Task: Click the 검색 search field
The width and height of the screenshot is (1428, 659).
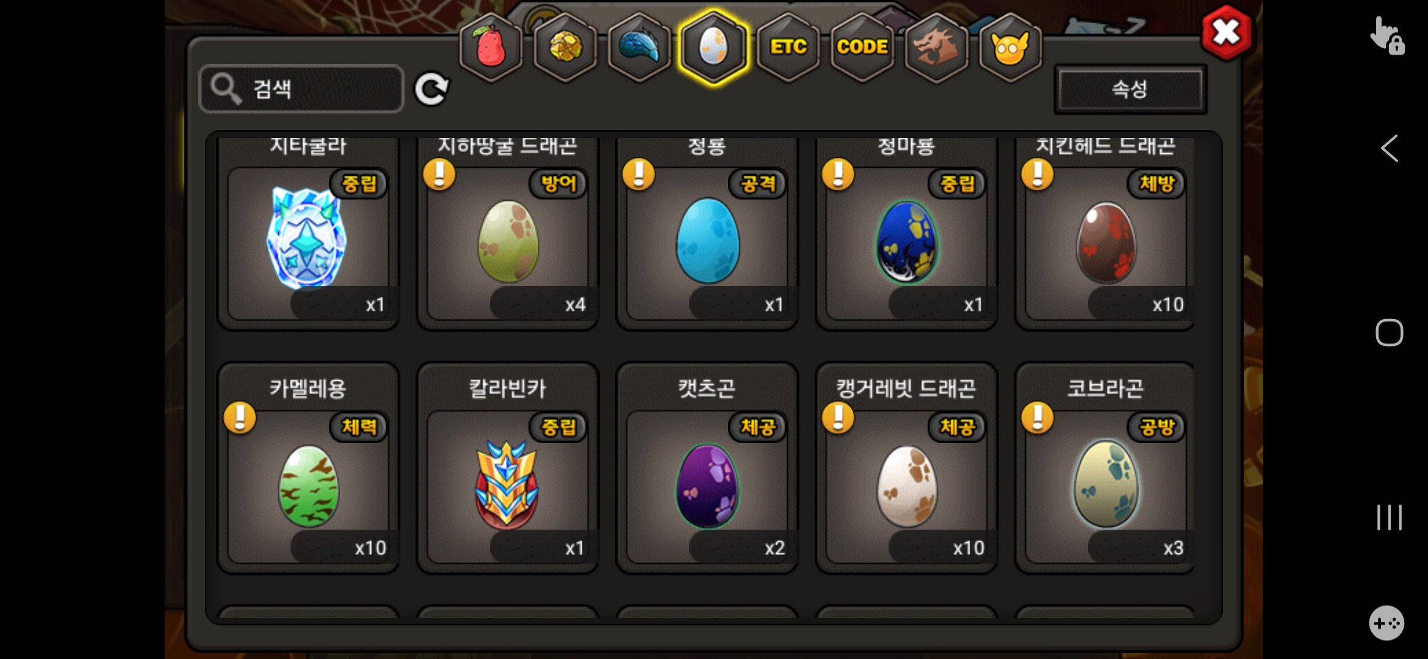Action: [x=301, y=89]
